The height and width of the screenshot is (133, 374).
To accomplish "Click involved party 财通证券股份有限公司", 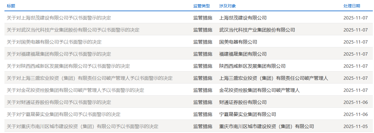I will point(243,102).
